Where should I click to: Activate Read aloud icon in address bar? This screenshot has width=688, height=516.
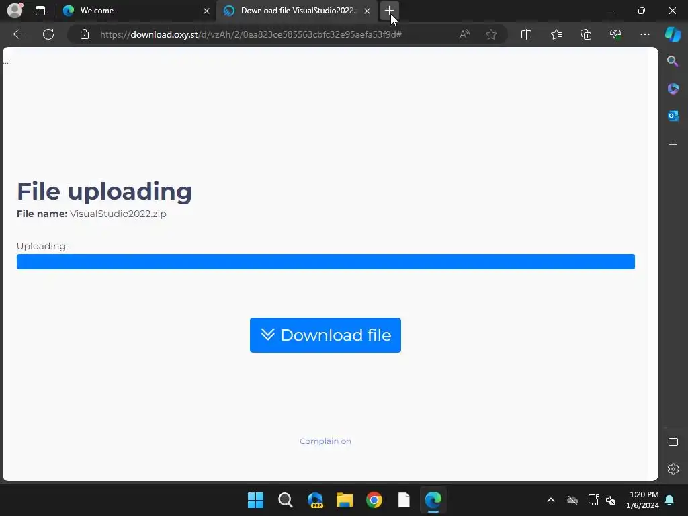click(464, 34)
